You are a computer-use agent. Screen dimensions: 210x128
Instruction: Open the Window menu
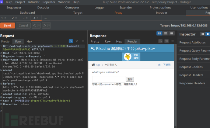64,2
